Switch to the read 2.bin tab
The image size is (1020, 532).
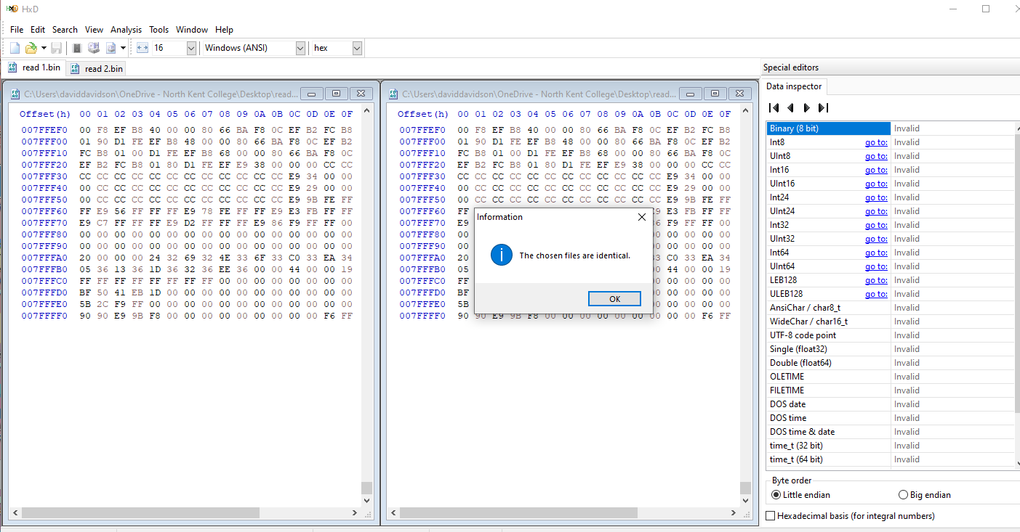coord(97,68)
